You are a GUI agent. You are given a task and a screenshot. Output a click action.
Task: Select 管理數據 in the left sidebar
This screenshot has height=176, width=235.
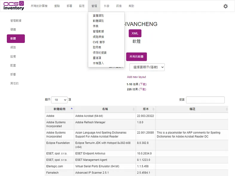pyautogui.click(x=16, y=21)
